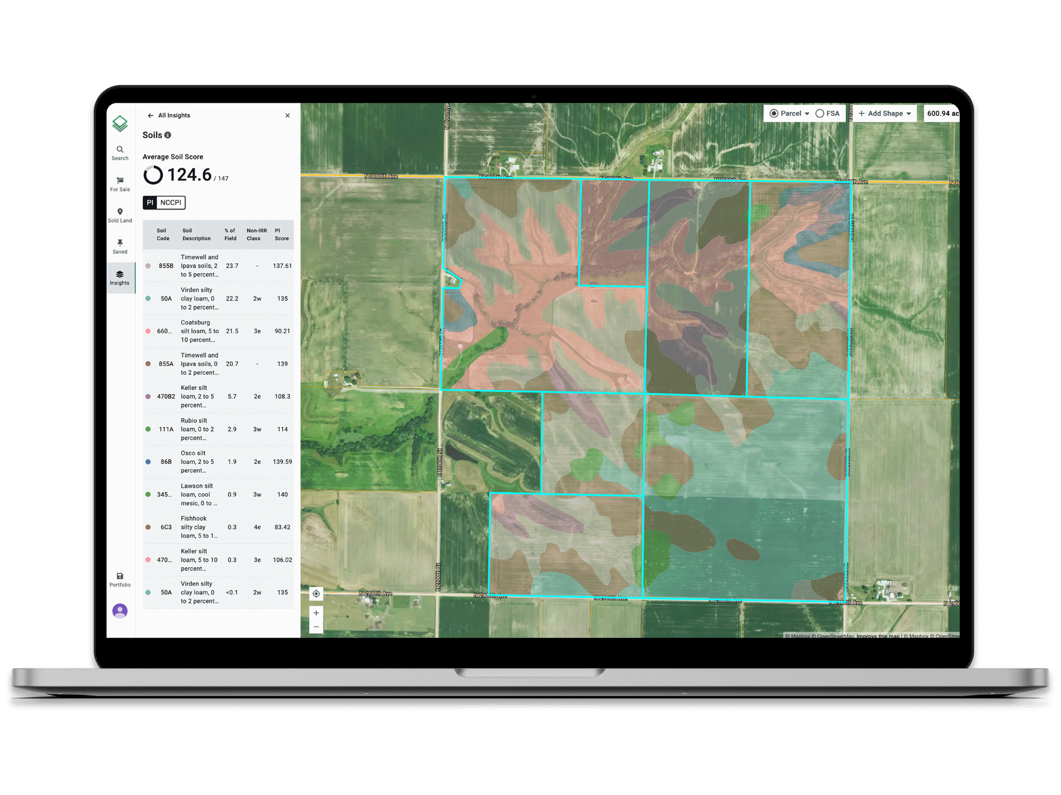Click the Average Soil Score progress ring
The image size is (1061, 795).
click(x=153, y=175)
